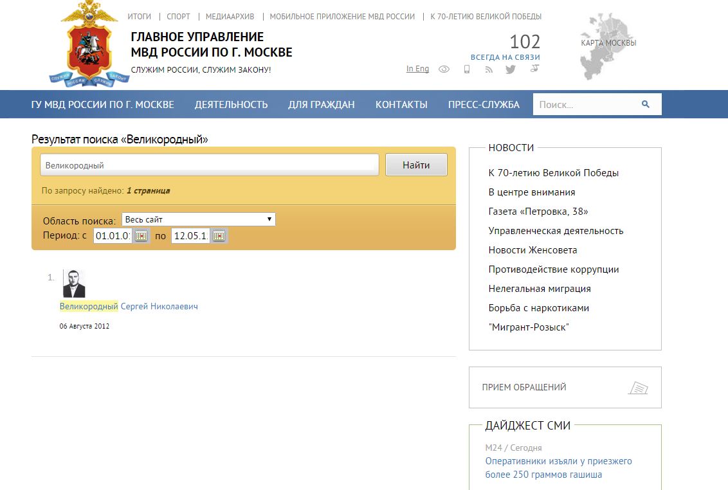Open Мобильное приложение МВД России link
Screen dimensions: 728x490
[342, 16]
